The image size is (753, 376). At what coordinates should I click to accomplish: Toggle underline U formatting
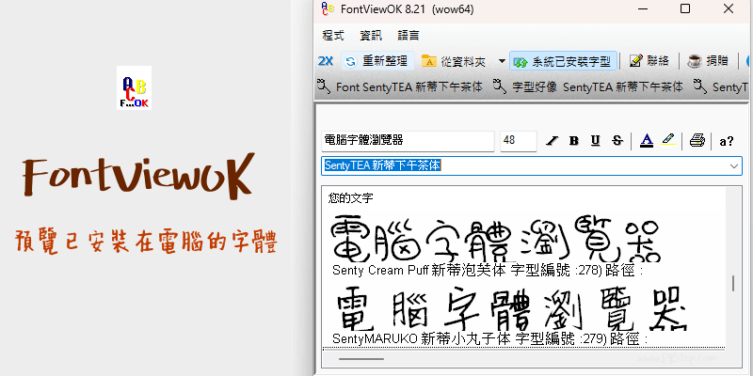click(596, 141)
